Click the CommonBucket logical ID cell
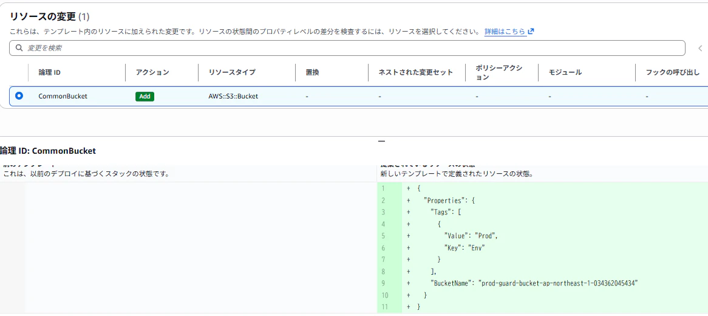This screenshot has height=316, width=708. click(63, 96)
